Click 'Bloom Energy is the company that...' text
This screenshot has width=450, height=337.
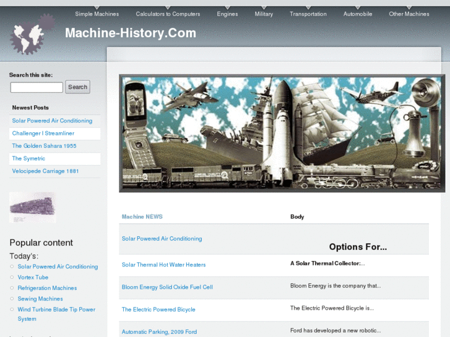(x=335, y=286)
